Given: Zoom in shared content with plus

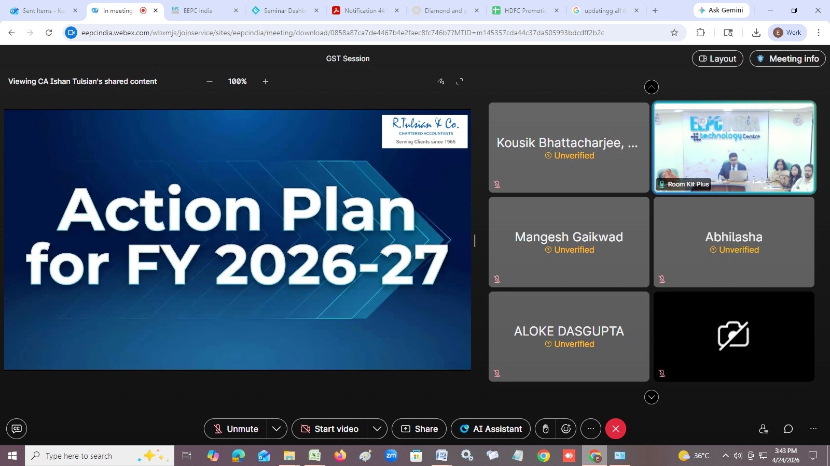Looking at the screenshot, I should click(x=266, y=81).
